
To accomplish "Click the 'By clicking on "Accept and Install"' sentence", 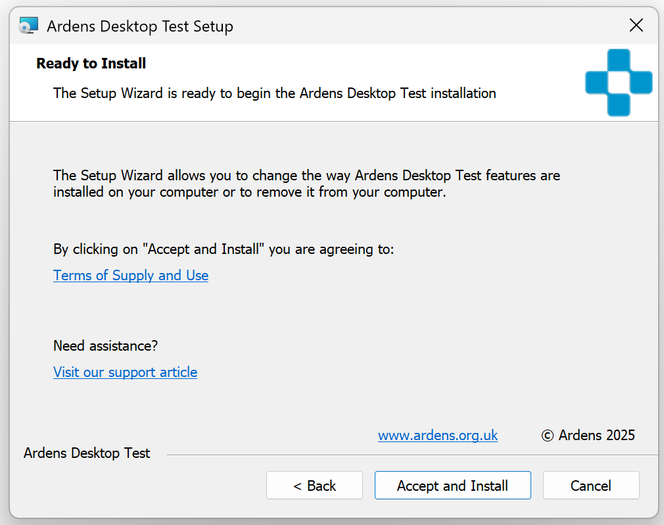I will [224, 249].
